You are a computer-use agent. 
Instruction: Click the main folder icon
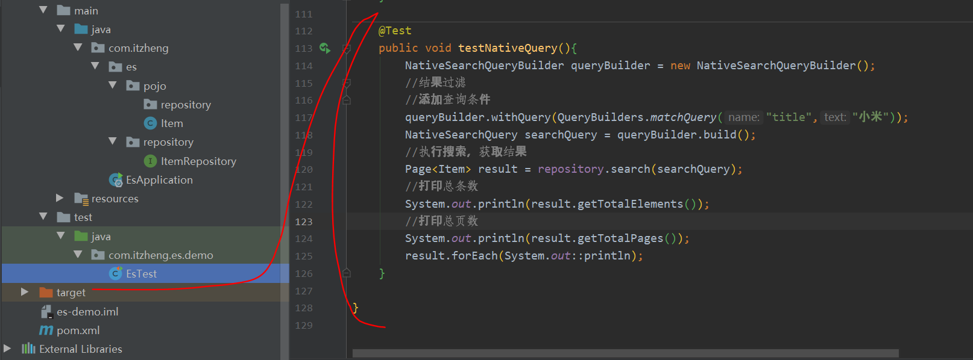click(63, 10)
